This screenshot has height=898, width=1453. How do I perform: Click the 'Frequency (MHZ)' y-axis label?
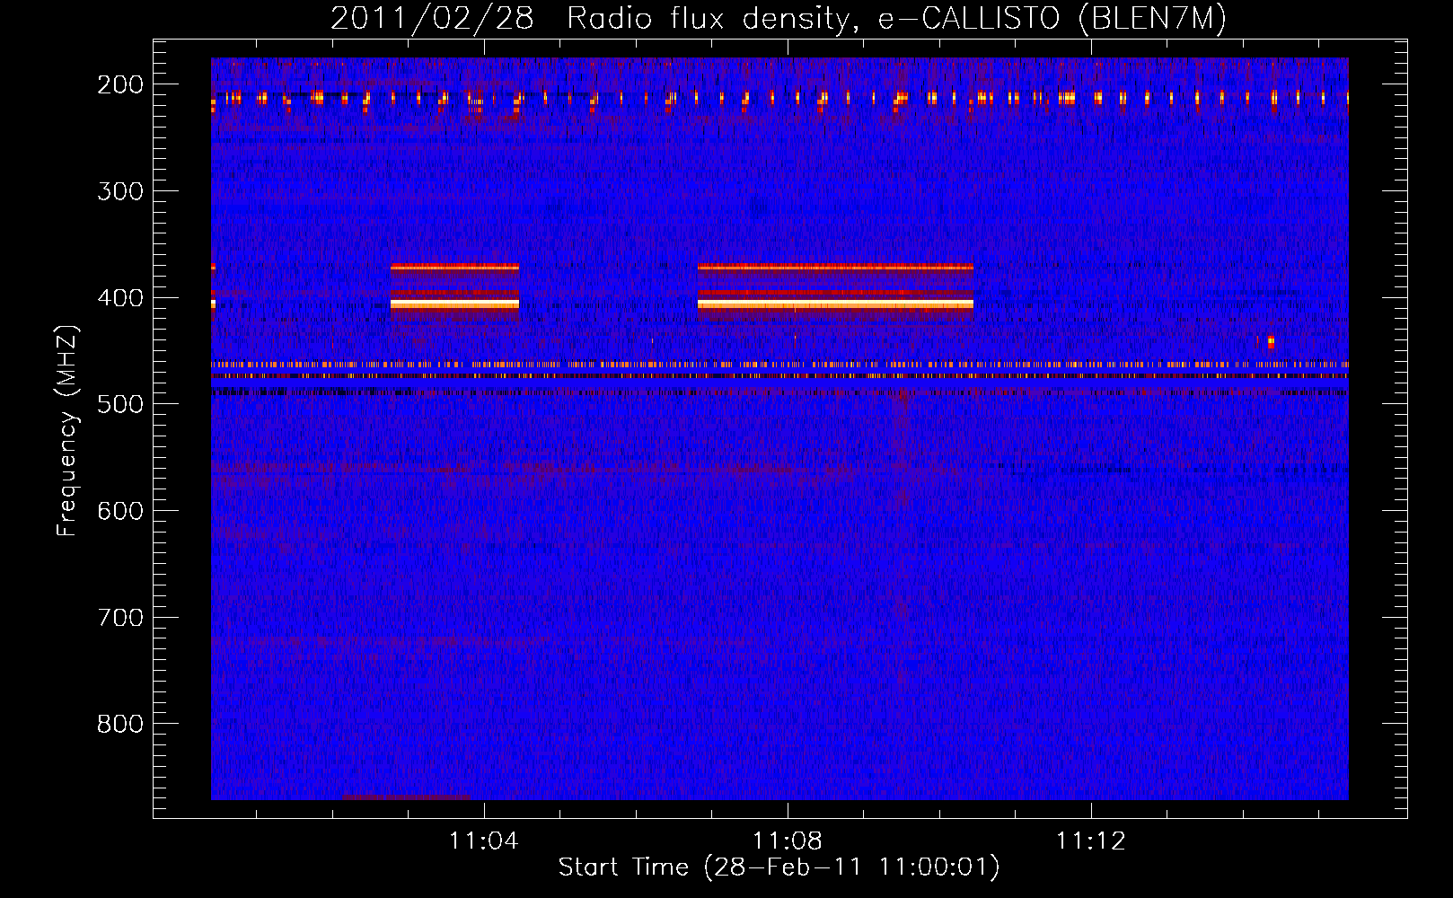[67, 431]
